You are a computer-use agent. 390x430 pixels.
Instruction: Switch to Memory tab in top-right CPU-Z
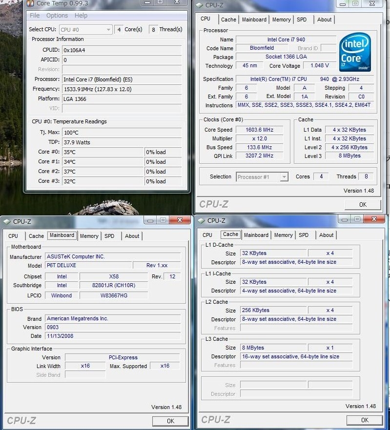282,20
